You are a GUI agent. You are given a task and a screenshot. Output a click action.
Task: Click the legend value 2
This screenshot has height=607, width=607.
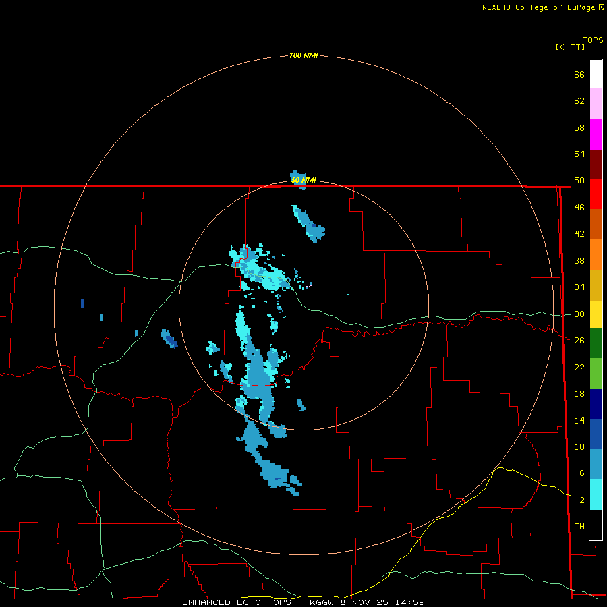click(x=581, y=500)
